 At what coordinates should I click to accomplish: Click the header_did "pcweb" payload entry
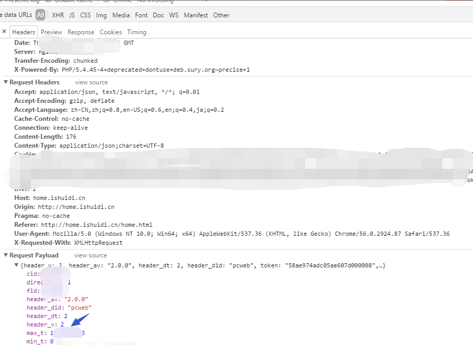[59, 308]
